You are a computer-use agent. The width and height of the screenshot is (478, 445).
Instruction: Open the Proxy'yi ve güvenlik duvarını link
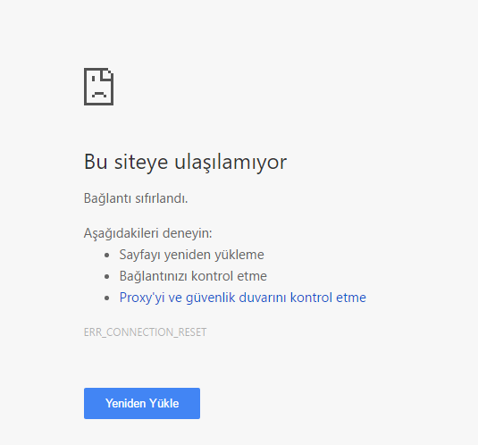tap(243, 298)
